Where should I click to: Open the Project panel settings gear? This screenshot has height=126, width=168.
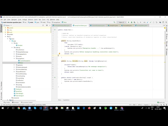click(47, 25)
